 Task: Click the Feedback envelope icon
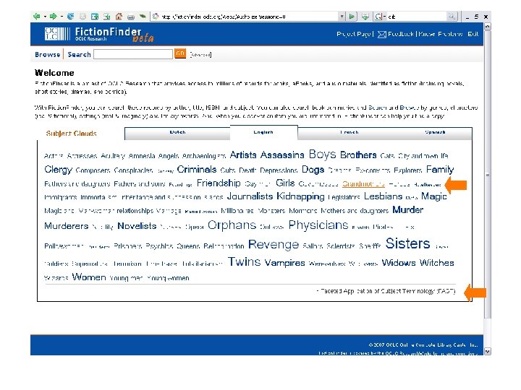pos(382,34)
